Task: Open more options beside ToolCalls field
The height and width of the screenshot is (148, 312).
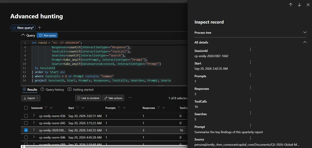Action: coord(250,100)
